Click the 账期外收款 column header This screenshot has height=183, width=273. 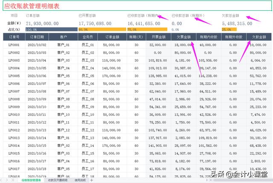pyautogui.click(x=234, y=37)
